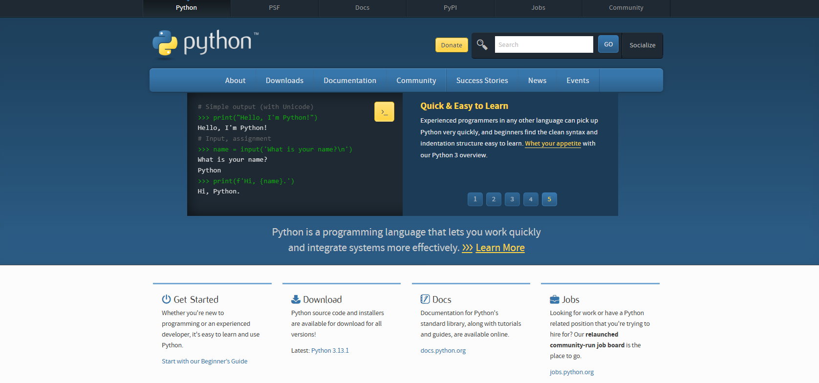Viewport: 819px width, 383px height.
Task: Visit jobs.python.org link
Action: [x=572, y=372]
